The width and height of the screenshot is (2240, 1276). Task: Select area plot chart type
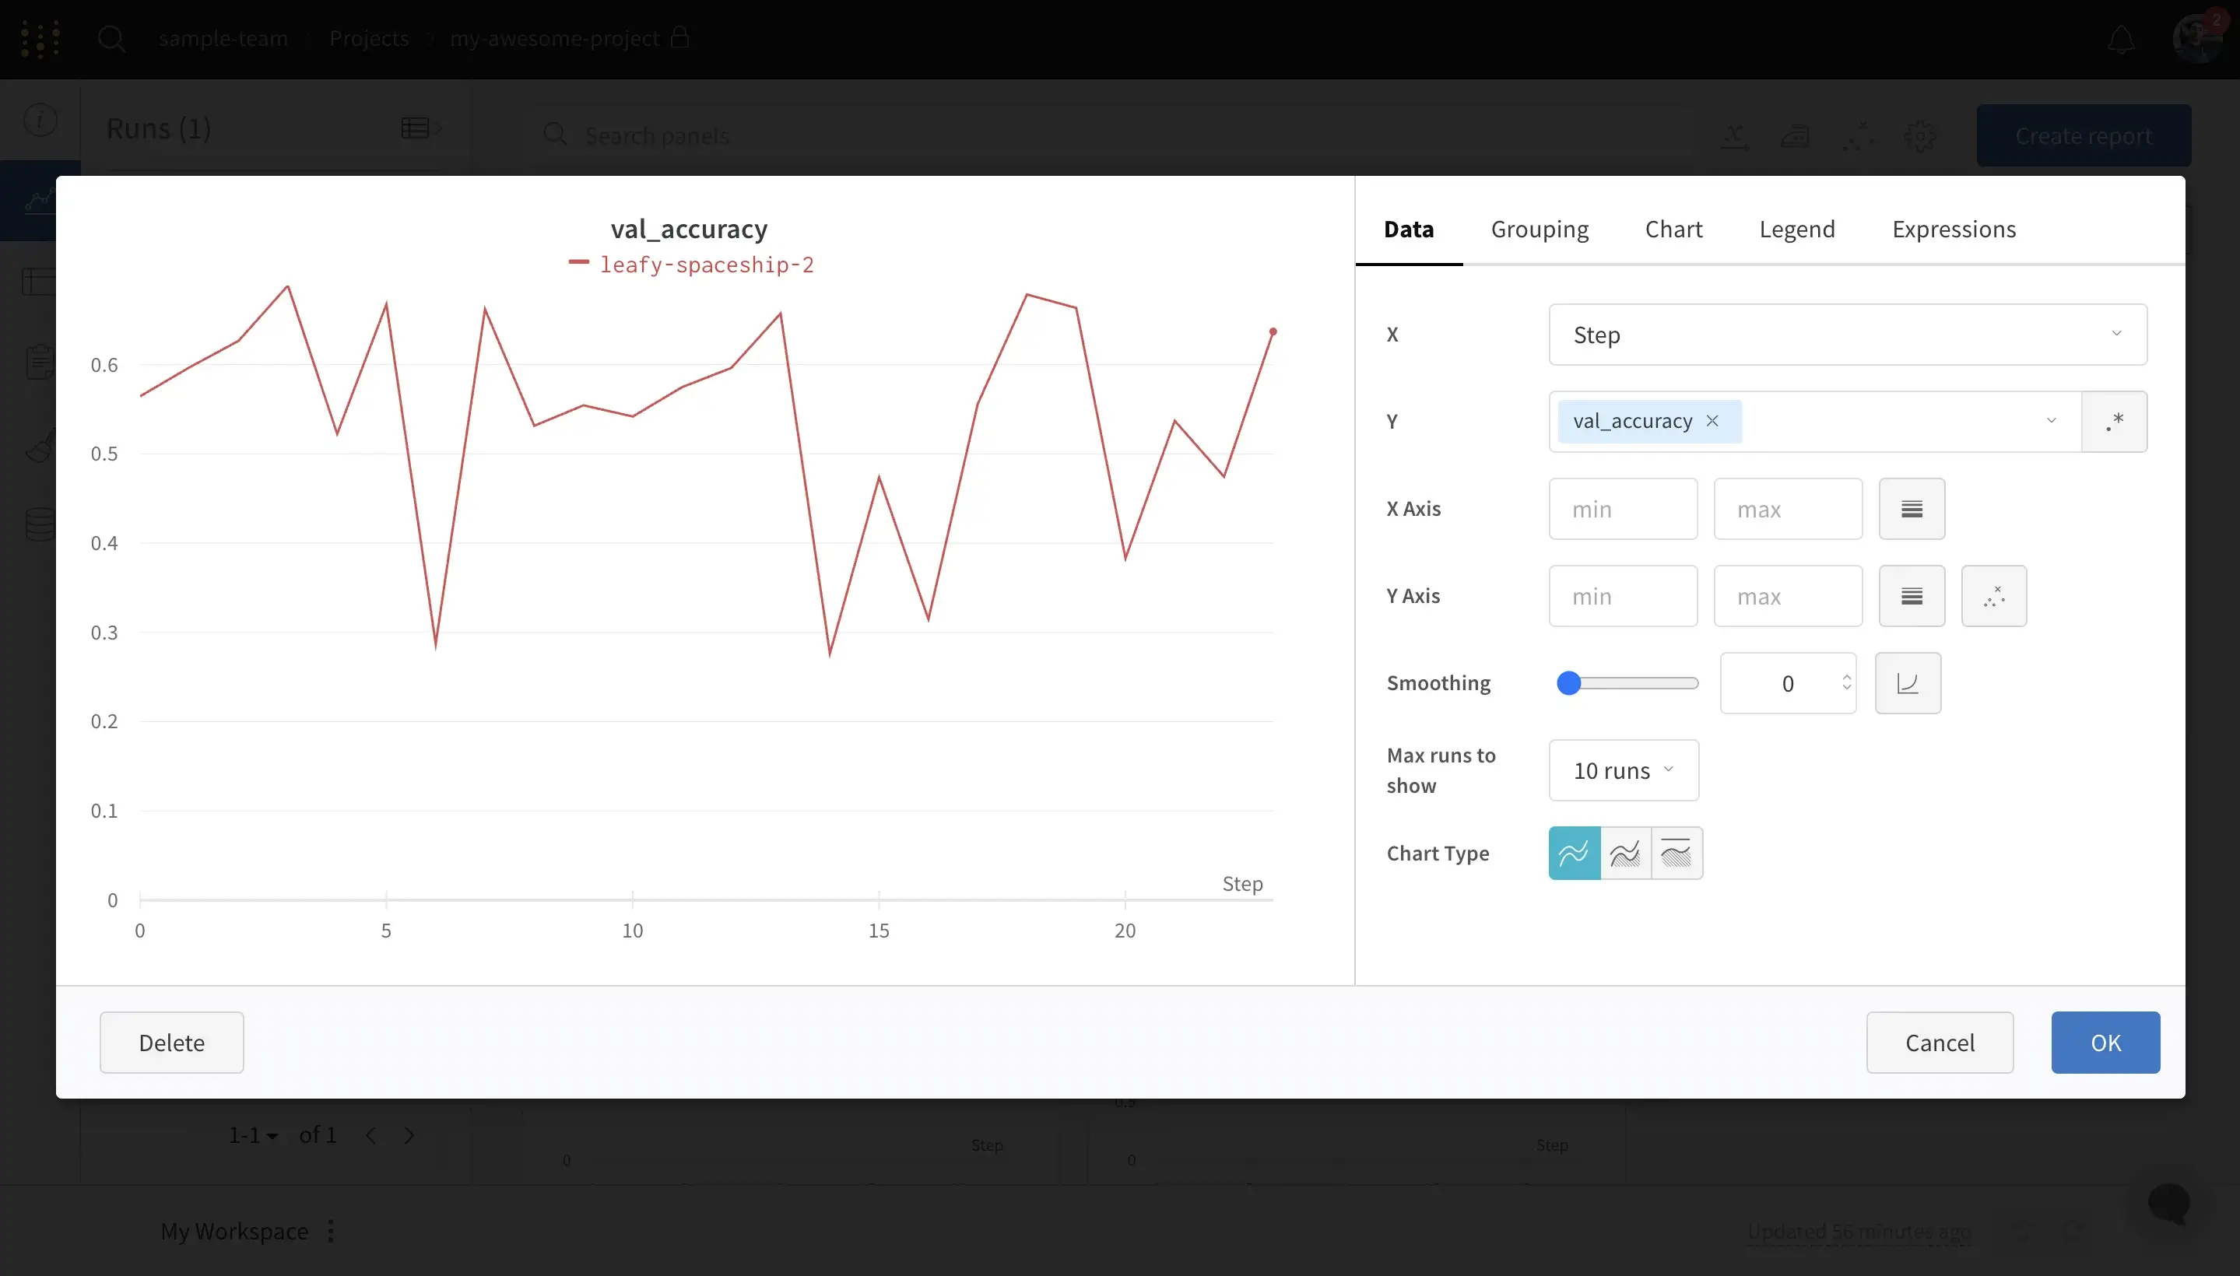(1625, 853)
